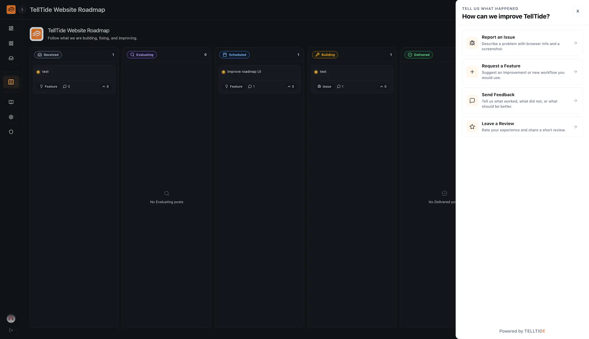The height and width of the screenshot is (339, 589).
Task: Click the comment icon on the Building 'test' card
Action: coord(339,86)
